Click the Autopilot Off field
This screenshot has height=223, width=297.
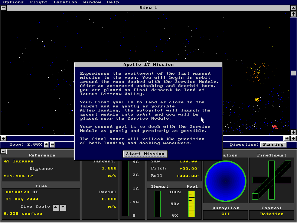225,215
